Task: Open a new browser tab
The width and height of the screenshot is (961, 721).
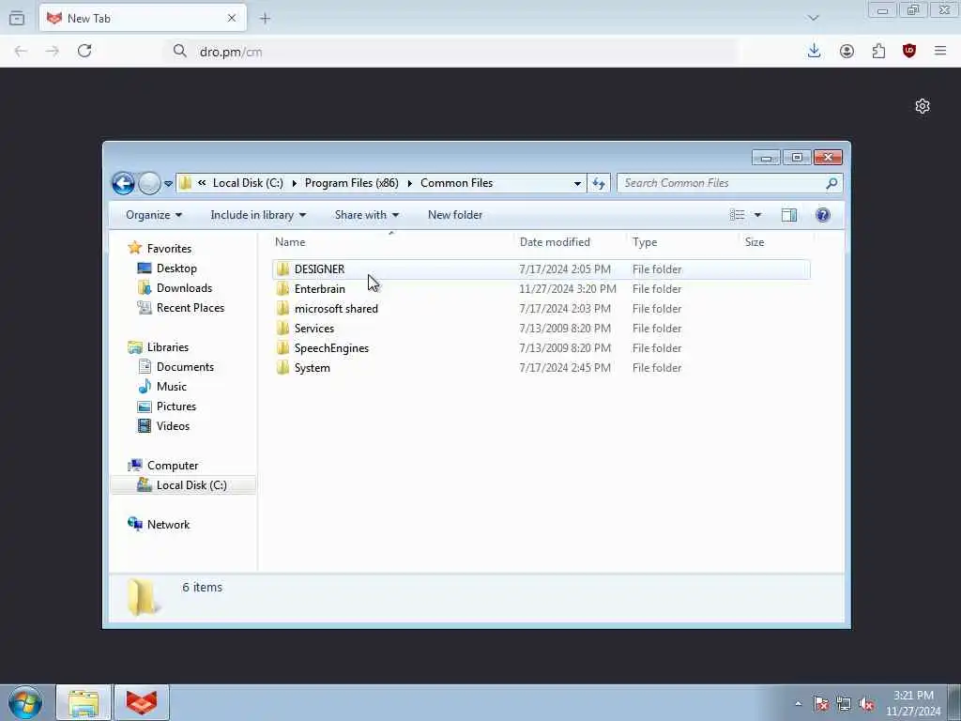Action: tap(265, 19)
